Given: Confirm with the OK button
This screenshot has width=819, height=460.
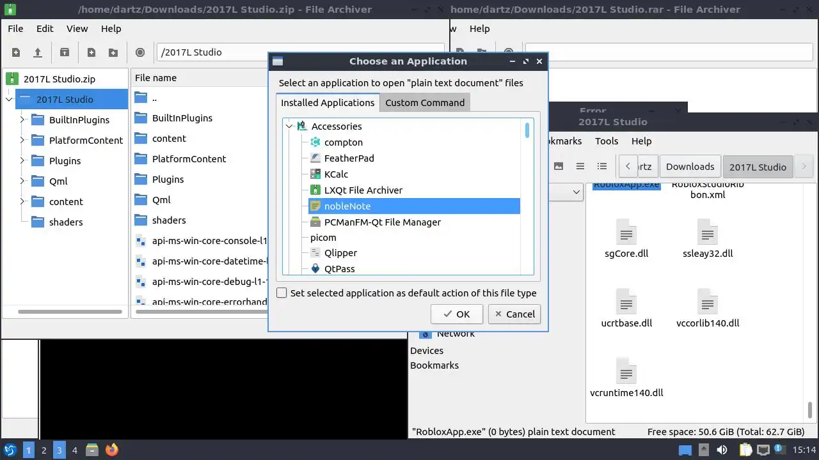Looking at the screenshot, I should tap(457, 314).
